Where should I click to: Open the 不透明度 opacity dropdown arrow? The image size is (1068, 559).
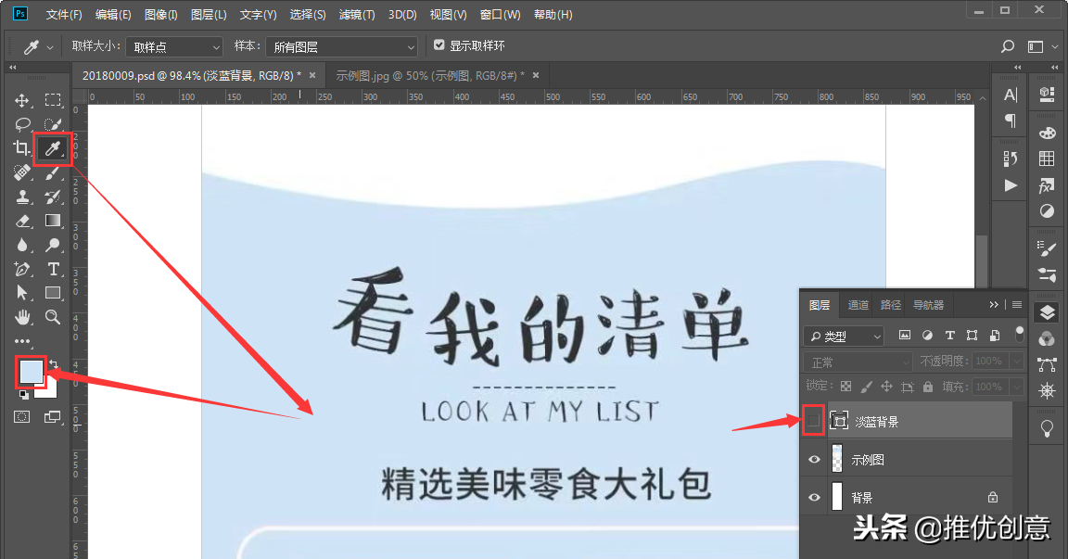(x=1017, y=361)
